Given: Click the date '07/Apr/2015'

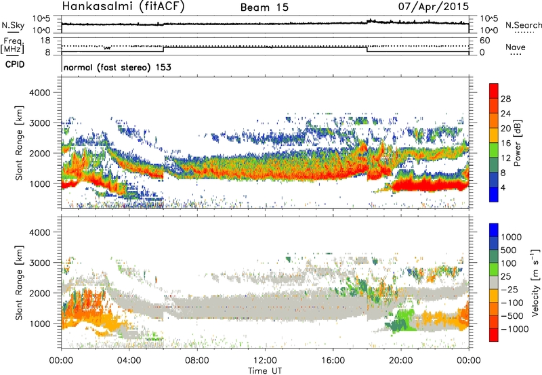Looking at the screenshot, I should pyautogui.click(x=434, y=7).
